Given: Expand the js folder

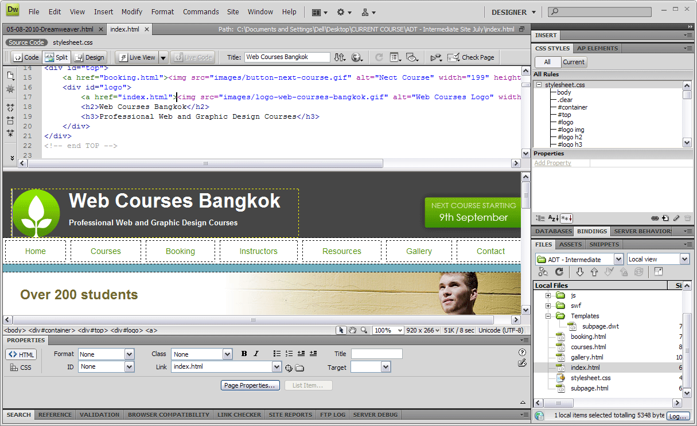Looking at the screenshot, I should pyautogui.click(x=548, y=295).
